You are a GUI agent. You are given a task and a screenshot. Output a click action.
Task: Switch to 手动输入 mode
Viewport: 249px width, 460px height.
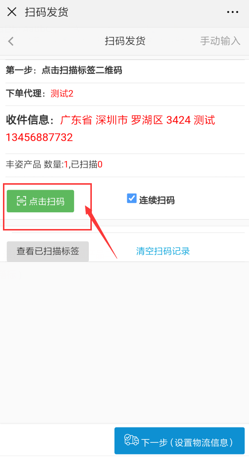pos(220,41)
